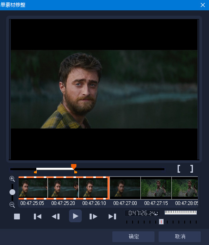209x245 pixels.
Task: Click the stop playback button
Action: click(x=17, y=216)
